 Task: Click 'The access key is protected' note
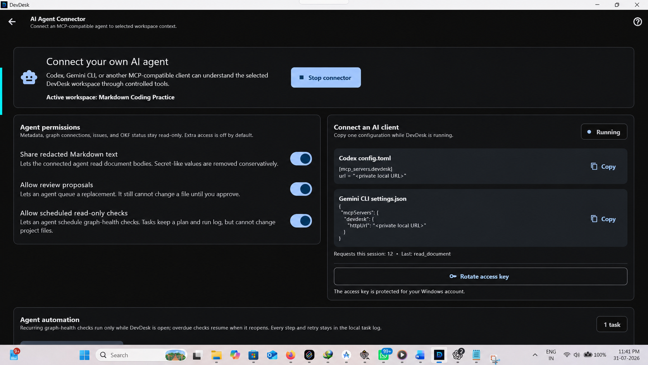tap(399, 291)
